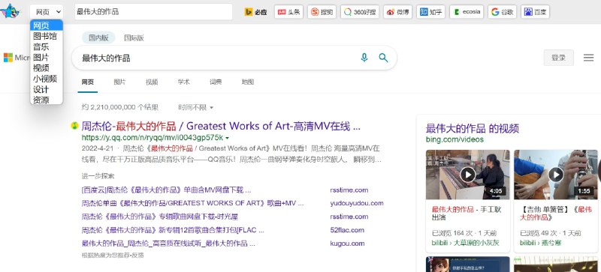The width and height of the screenshot is (601, 272).
Task: Open 高音质在线试听 kugou result link
Action: [168, 244]
